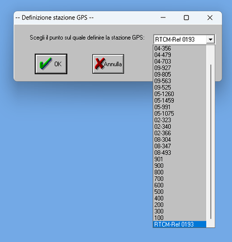This screenshot has height=242, width=232.
Task: Choose point 05-1260 from the list
Action: coord(180,94)
